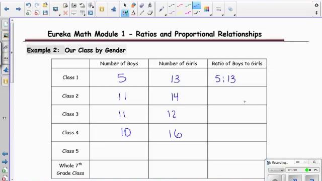This screenshot has width=322, height=181.
Task: Click the Screen Shade icon
Action: point(74,13)
